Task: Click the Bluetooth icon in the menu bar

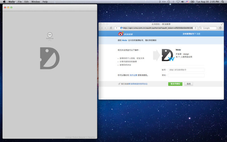Action: point(173,2)
